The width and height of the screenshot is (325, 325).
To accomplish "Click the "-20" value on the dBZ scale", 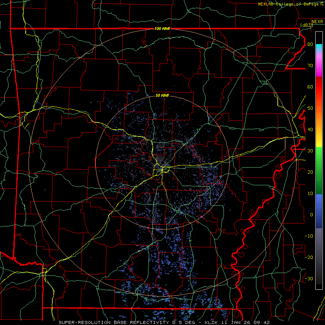I will click(x=309, y=257).
